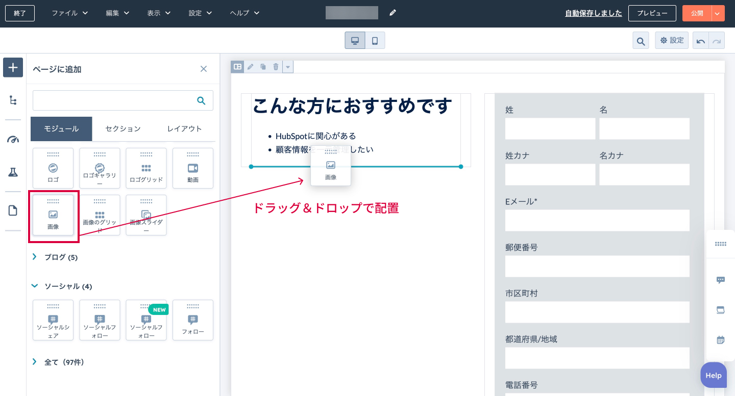Open the 設定 menu in top bar
735x396 pixels.
coord(200,13)
